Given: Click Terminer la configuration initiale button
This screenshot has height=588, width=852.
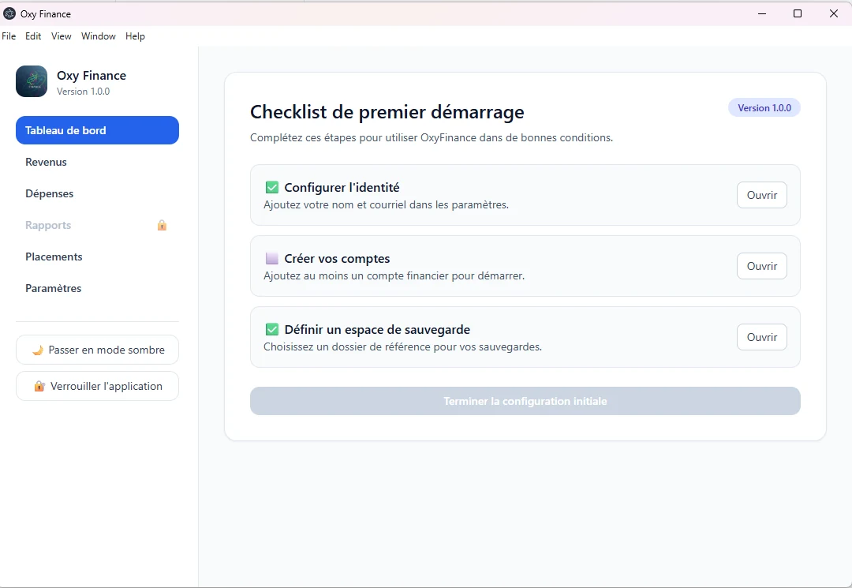Looking at the screenshot, I should point(525,401).
